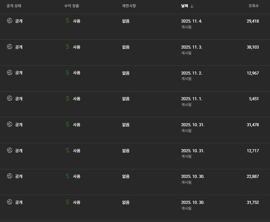
Task: Click the green dollar icon in the 31,478 views row
Action: pos(67,125)
